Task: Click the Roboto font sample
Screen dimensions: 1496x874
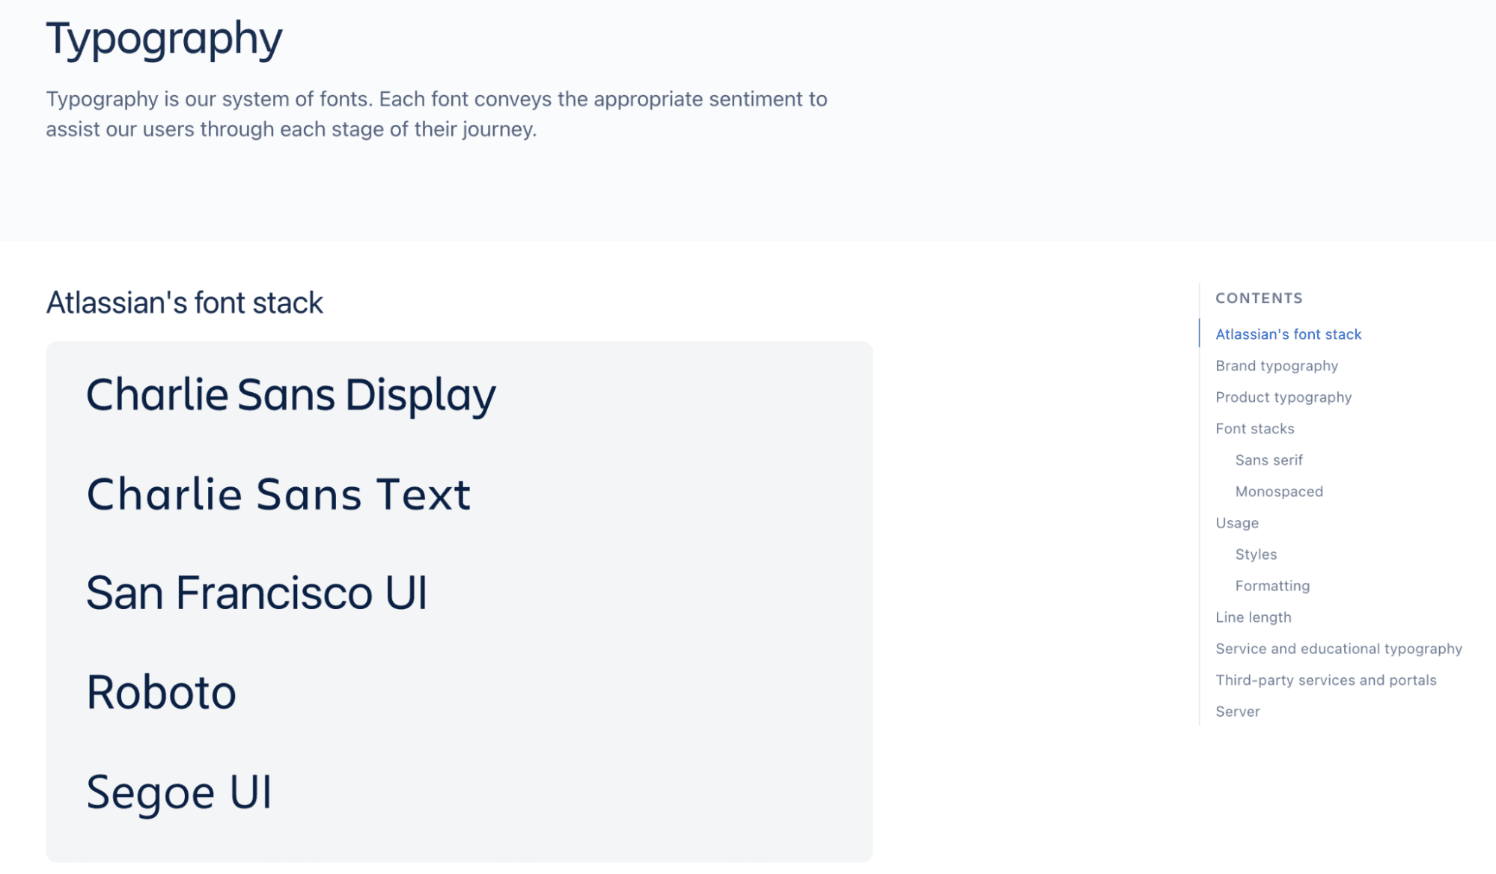Action: [161, 692]
